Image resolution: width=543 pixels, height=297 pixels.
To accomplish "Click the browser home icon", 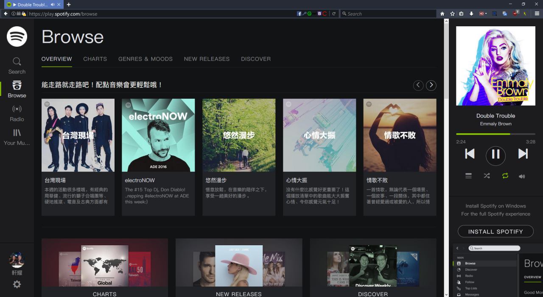I will pyautogui.click(x=442, y=14).
